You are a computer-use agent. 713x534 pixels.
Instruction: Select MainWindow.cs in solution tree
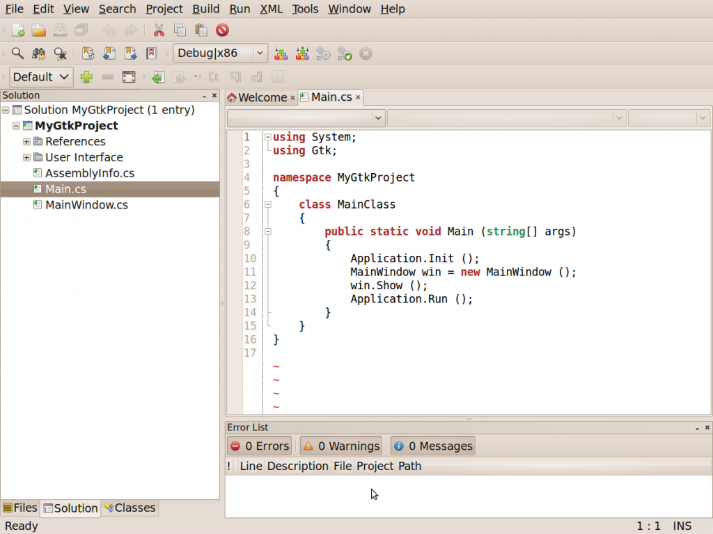coord(86,205)
